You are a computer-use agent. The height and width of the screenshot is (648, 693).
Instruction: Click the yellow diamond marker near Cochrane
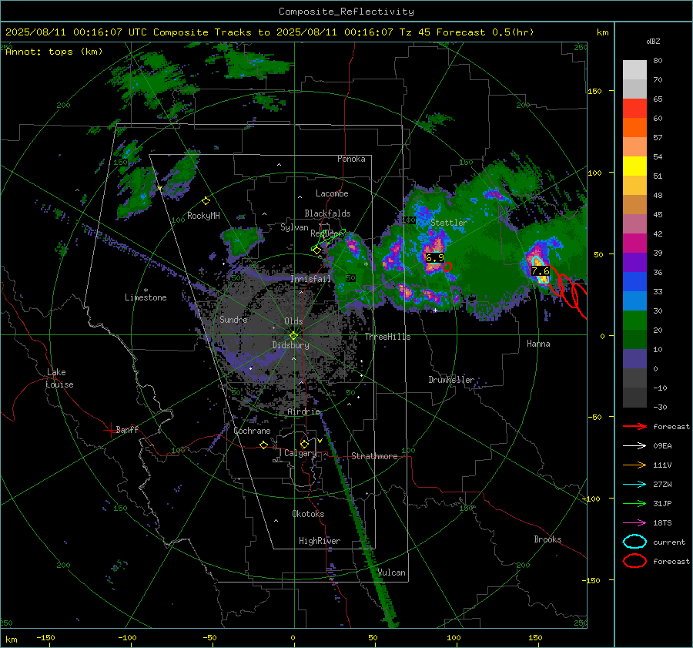pos(263,445)
